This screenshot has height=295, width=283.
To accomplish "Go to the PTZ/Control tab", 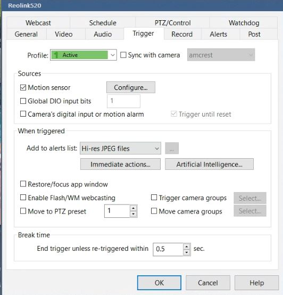I will [172, 23].
